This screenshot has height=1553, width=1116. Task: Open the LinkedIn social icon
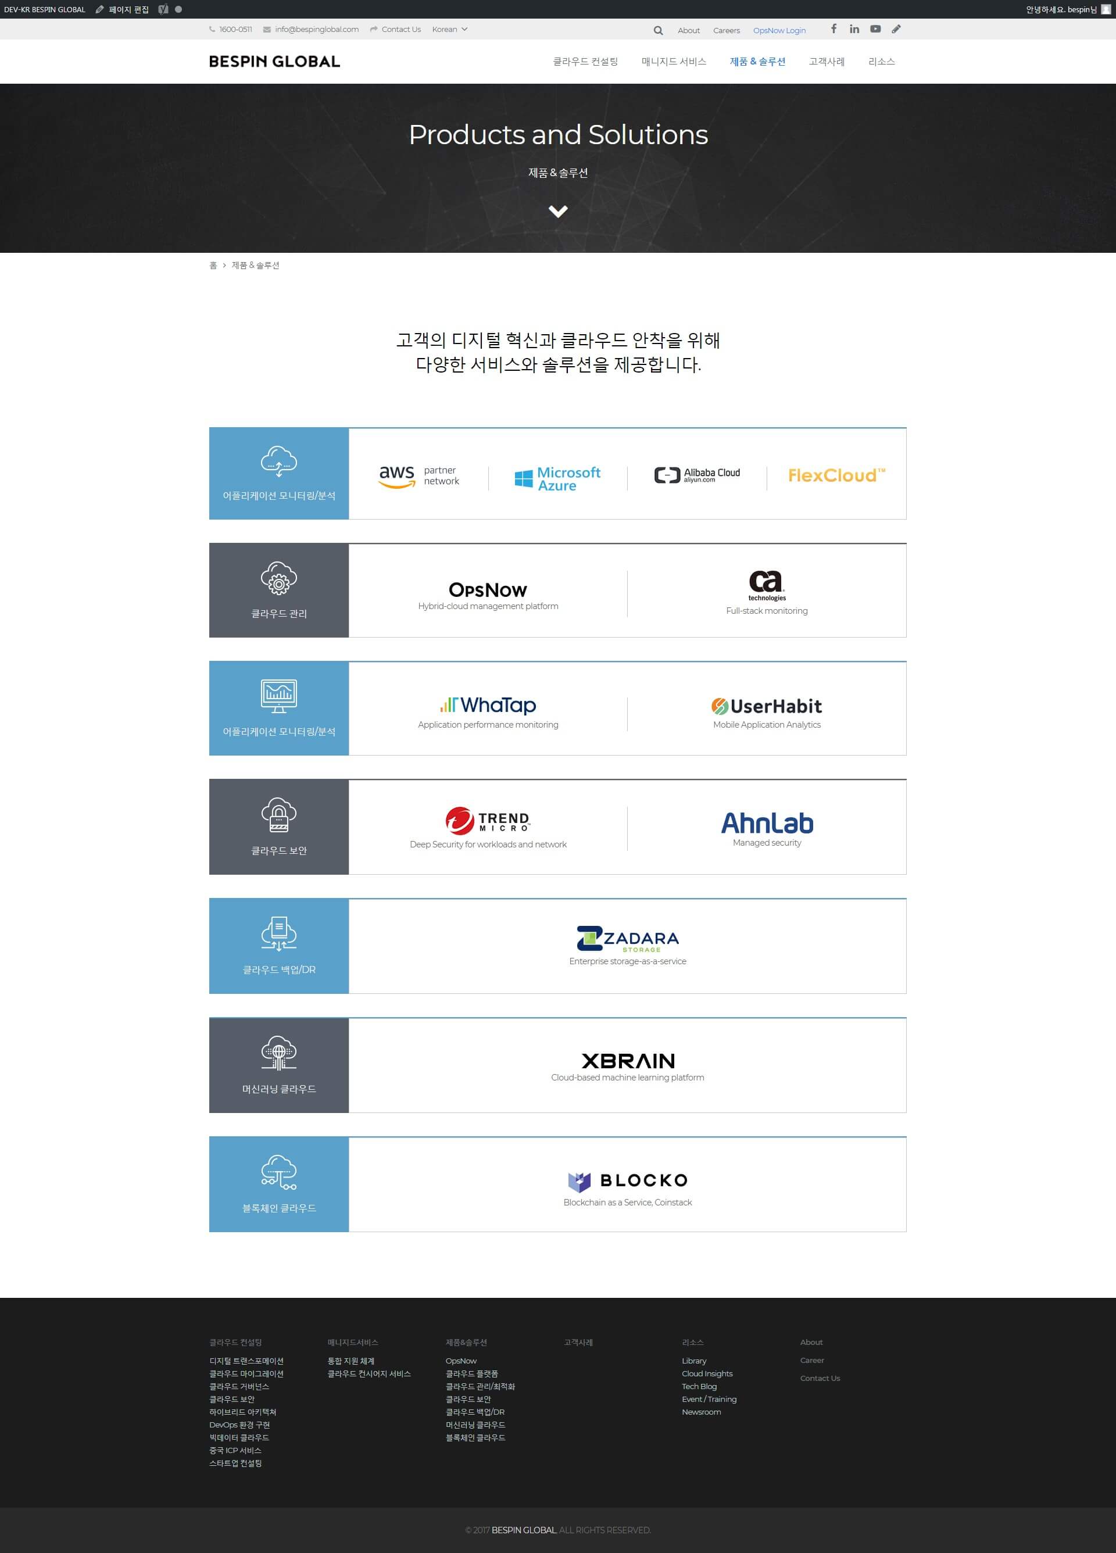click(x=854, y=28)
